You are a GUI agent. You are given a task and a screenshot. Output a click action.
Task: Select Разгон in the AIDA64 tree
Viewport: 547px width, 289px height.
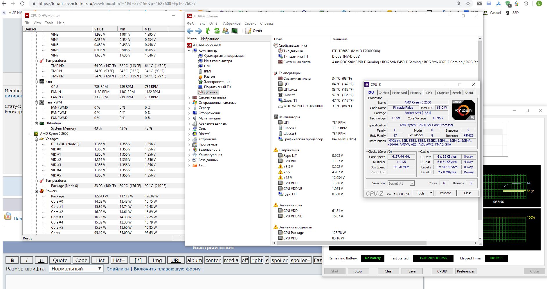(209, 77)
